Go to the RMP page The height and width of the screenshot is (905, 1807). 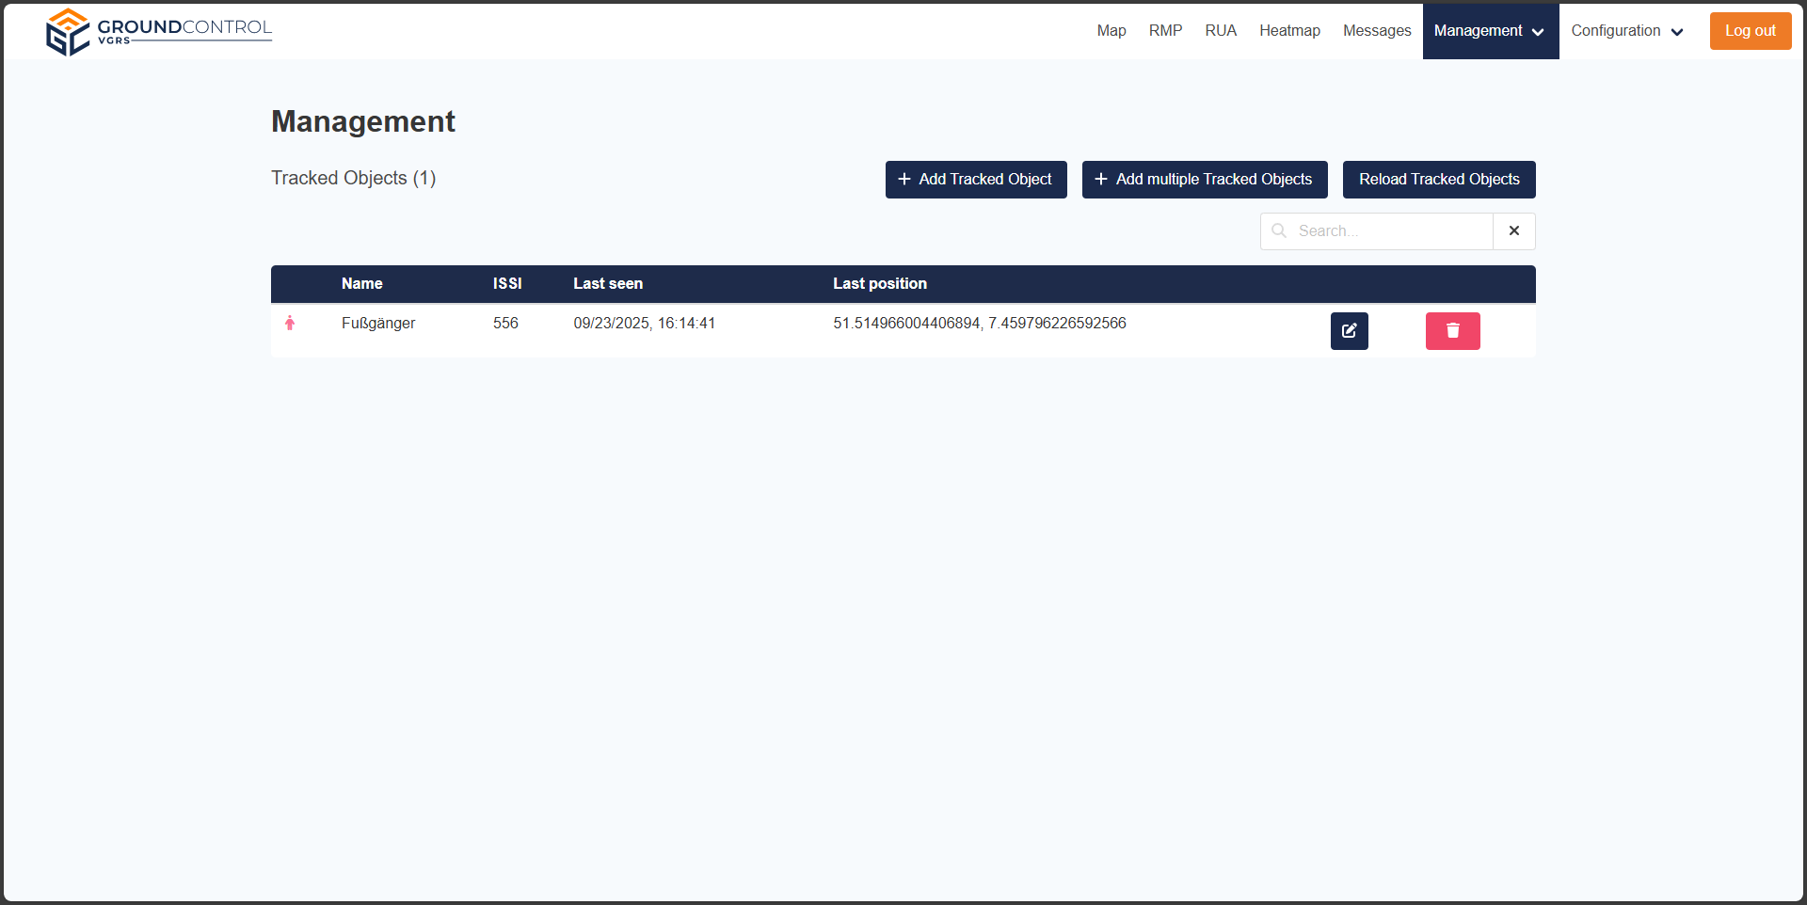tap(1165, 31)
